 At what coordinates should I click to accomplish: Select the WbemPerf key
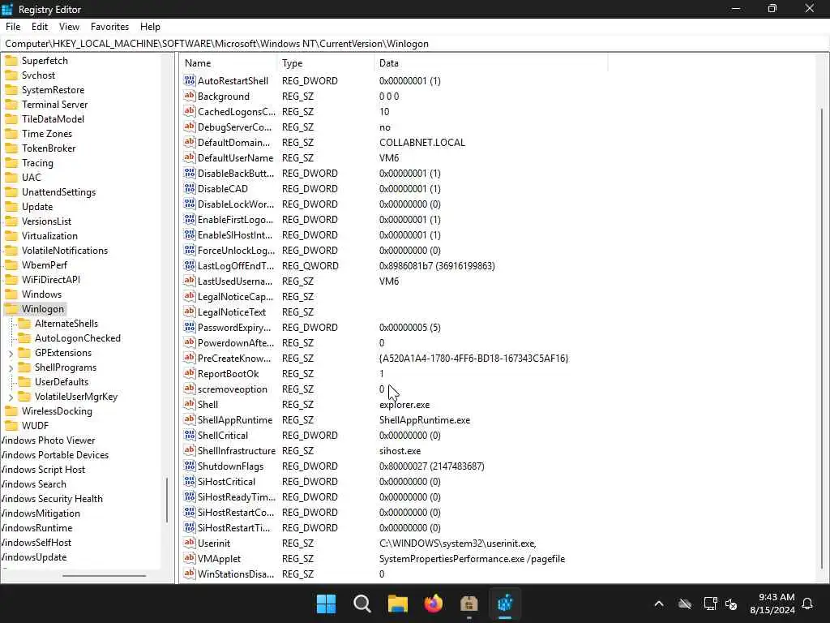click(45, 265)
